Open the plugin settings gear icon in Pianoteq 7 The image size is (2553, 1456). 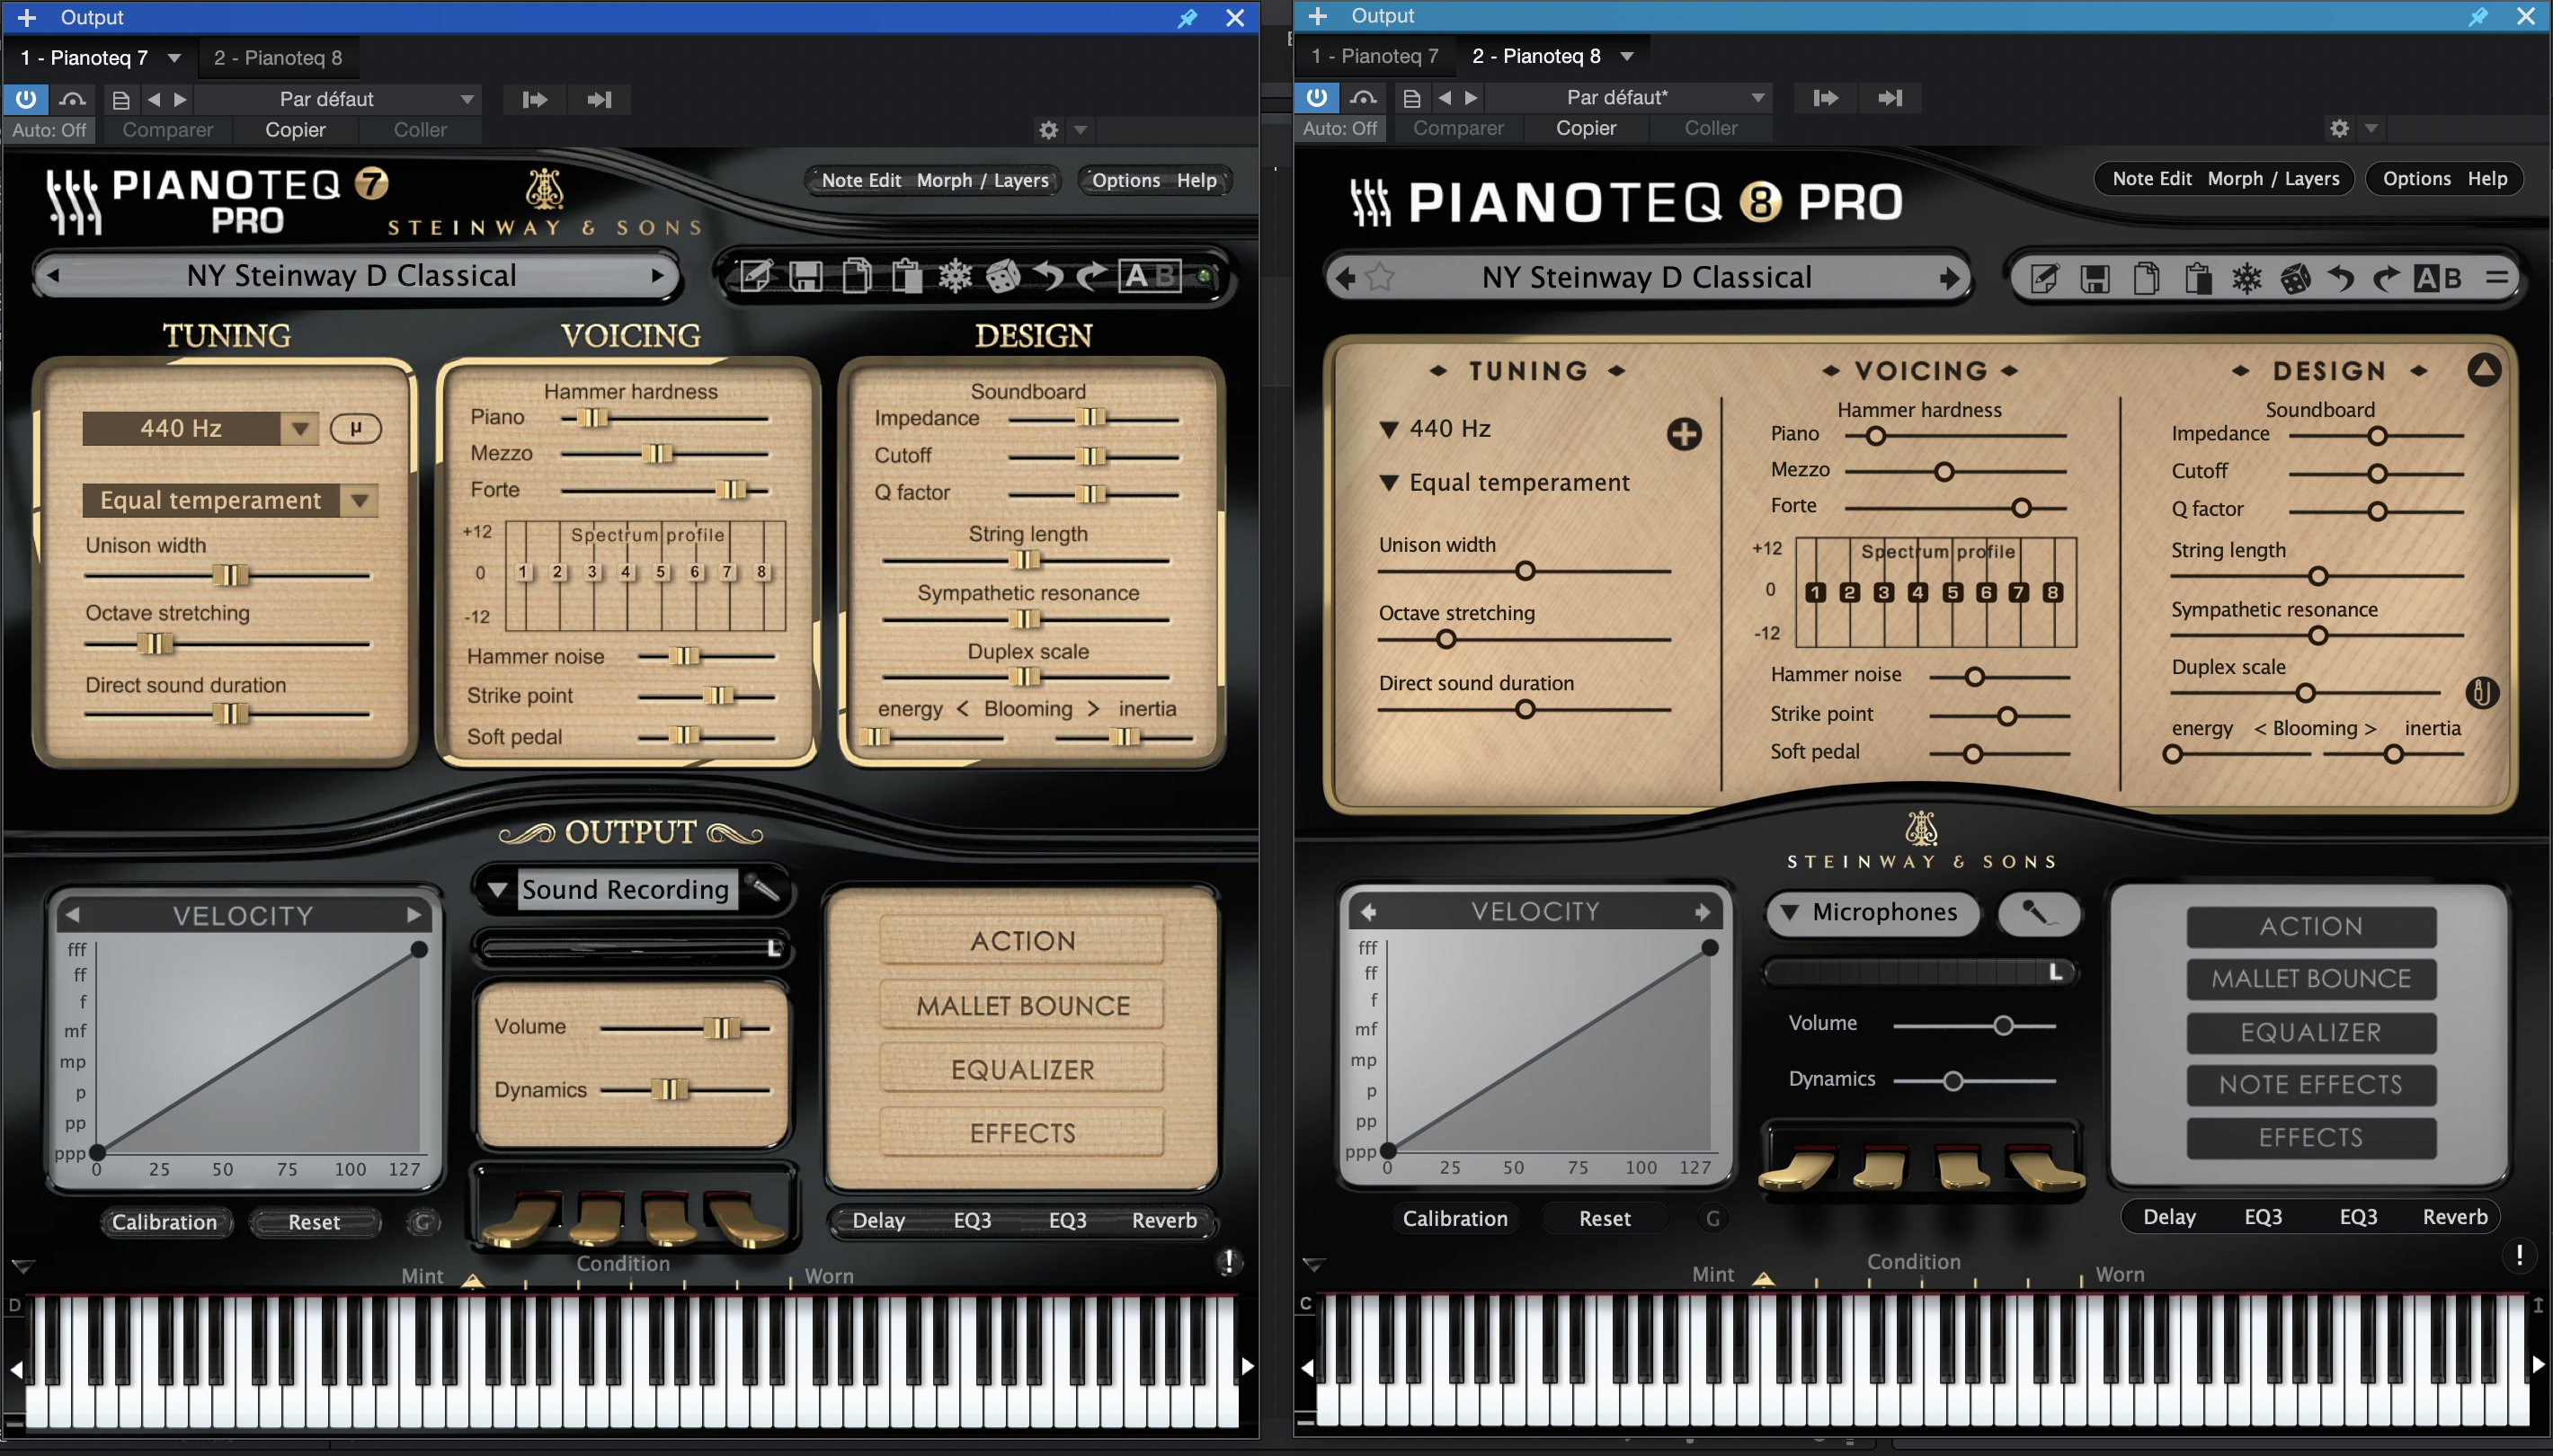(x=1048, y=130)
